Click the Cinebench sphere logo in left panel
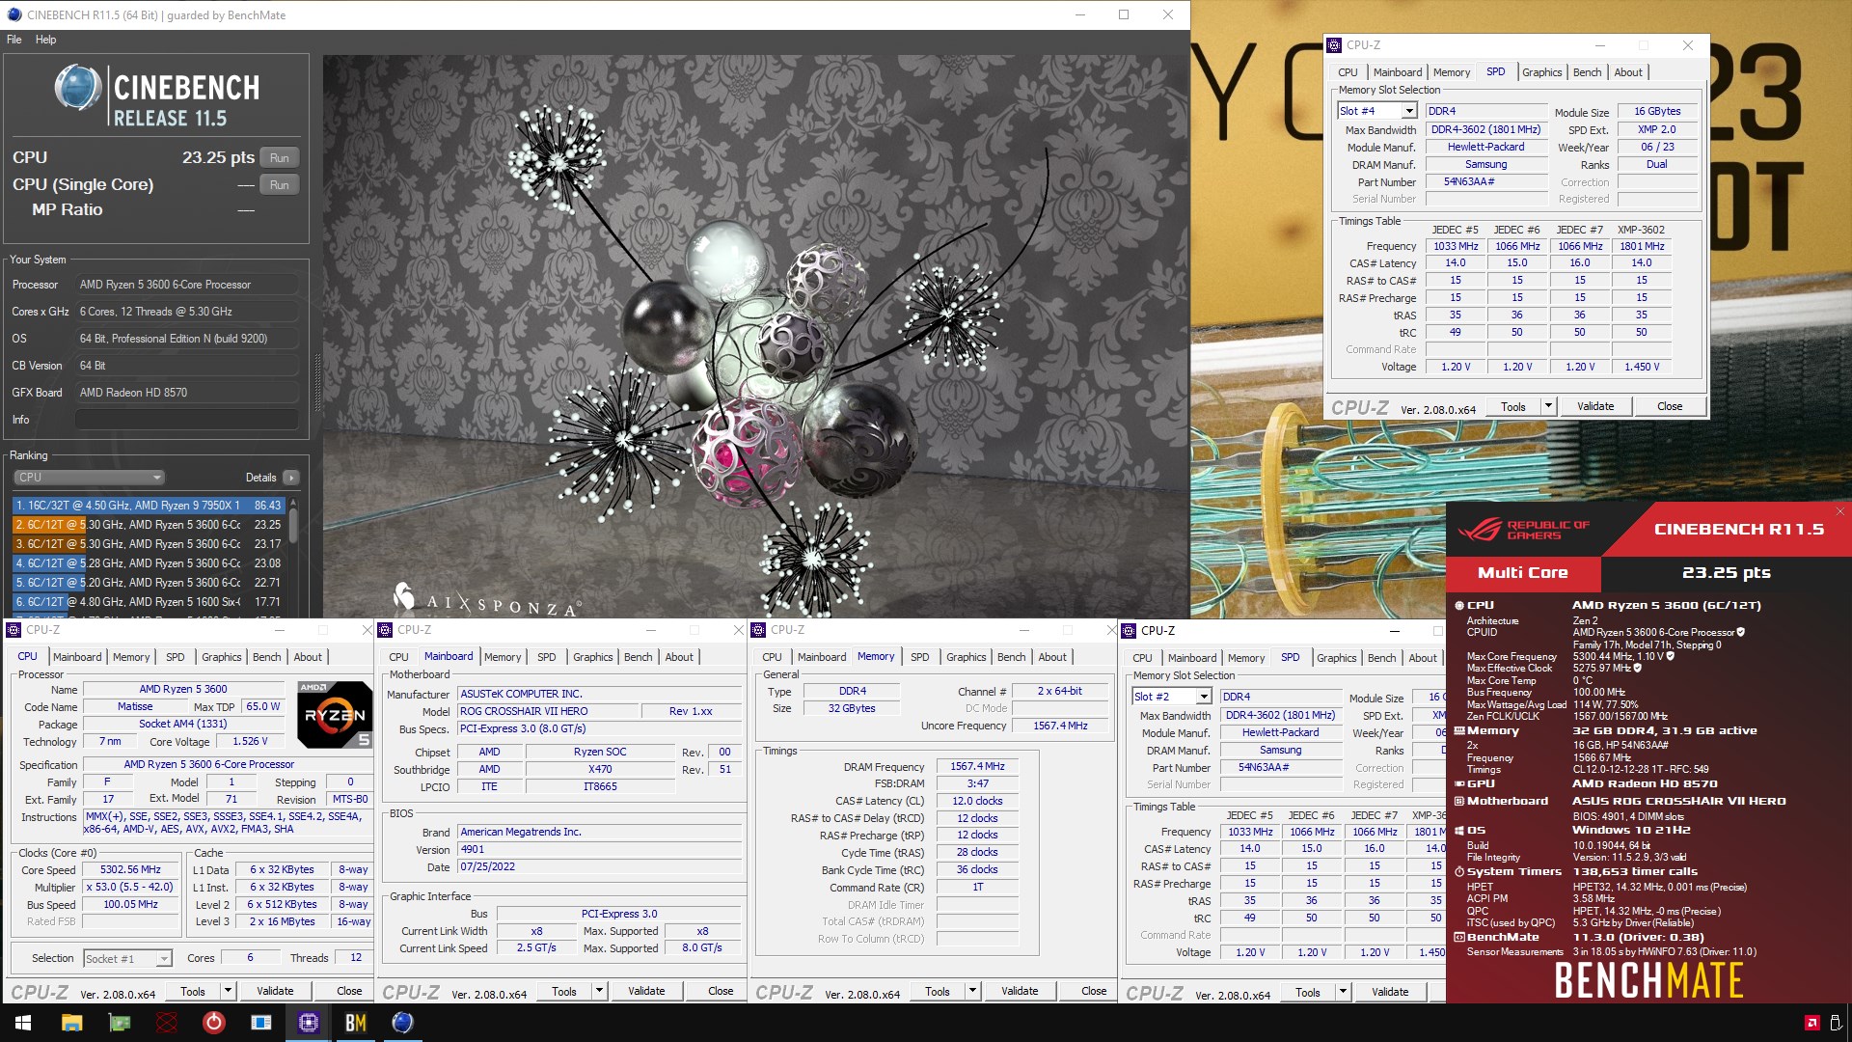 (77, 88)
